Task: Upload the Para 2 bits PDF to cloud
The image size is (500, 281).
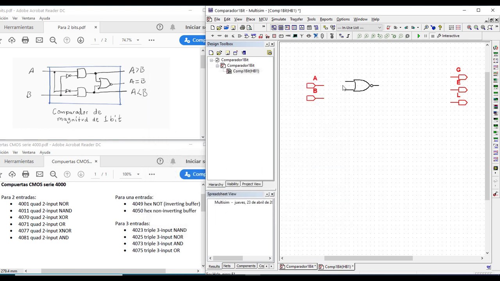Action: pos(12,40)
